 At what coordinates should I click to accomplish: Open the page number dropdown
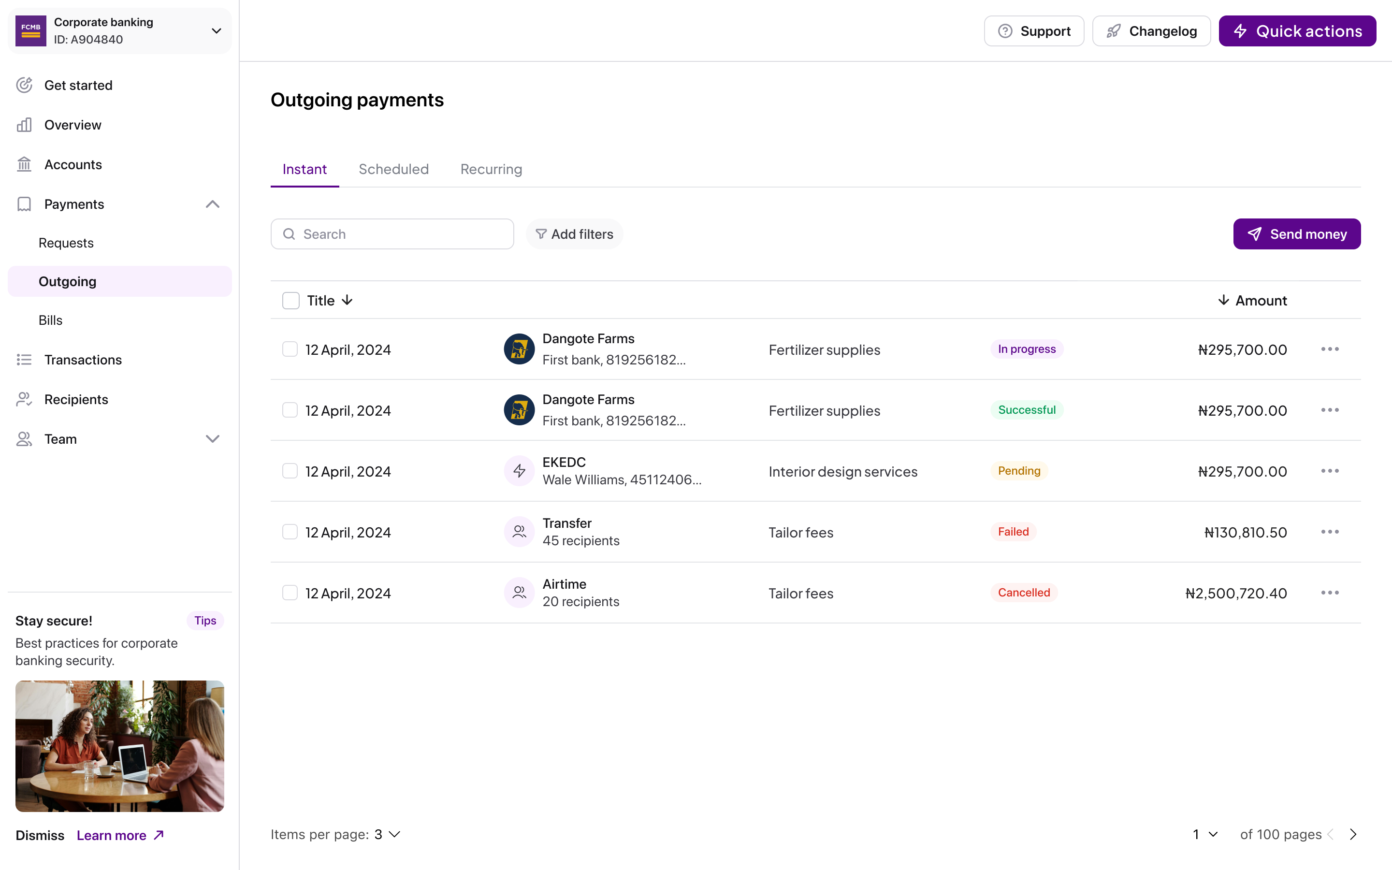point(1205,834)
